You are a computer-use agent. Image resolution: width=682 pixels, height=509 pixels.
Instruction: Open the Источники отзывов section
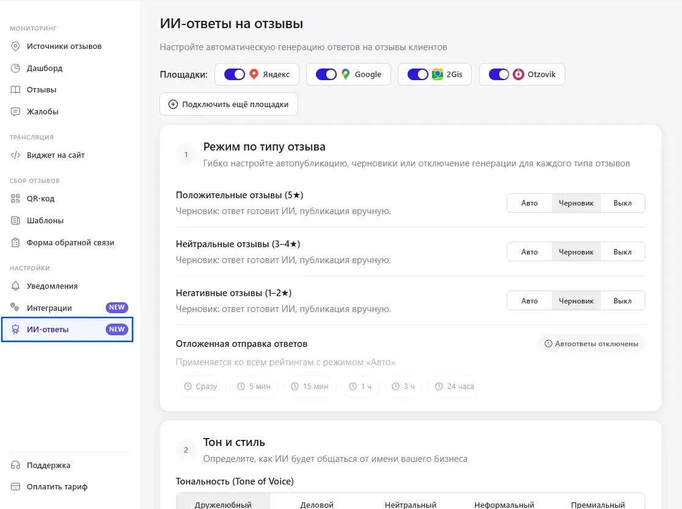[x=61, y=46]
